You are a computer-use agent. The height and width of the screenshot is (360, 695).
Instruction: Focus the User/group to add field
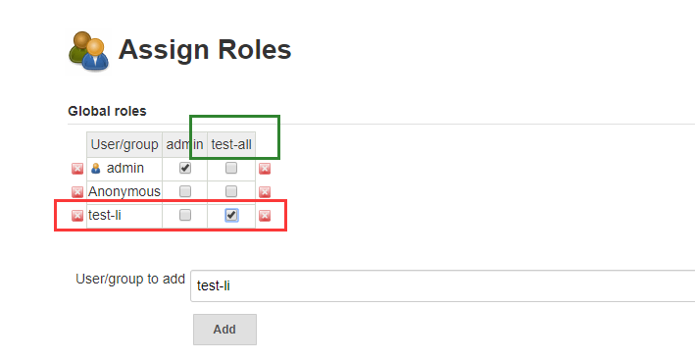[x=442, y=286]
